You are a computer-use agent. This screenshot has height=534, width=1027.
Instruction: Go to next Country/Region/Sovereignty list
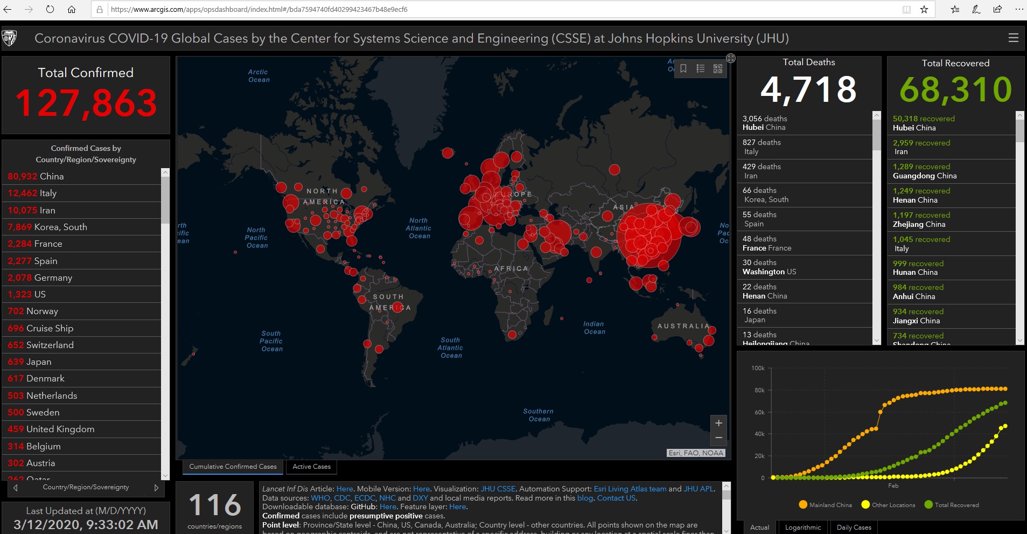[157, 488]
